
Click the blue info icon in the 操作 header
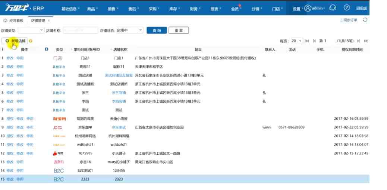46,49
